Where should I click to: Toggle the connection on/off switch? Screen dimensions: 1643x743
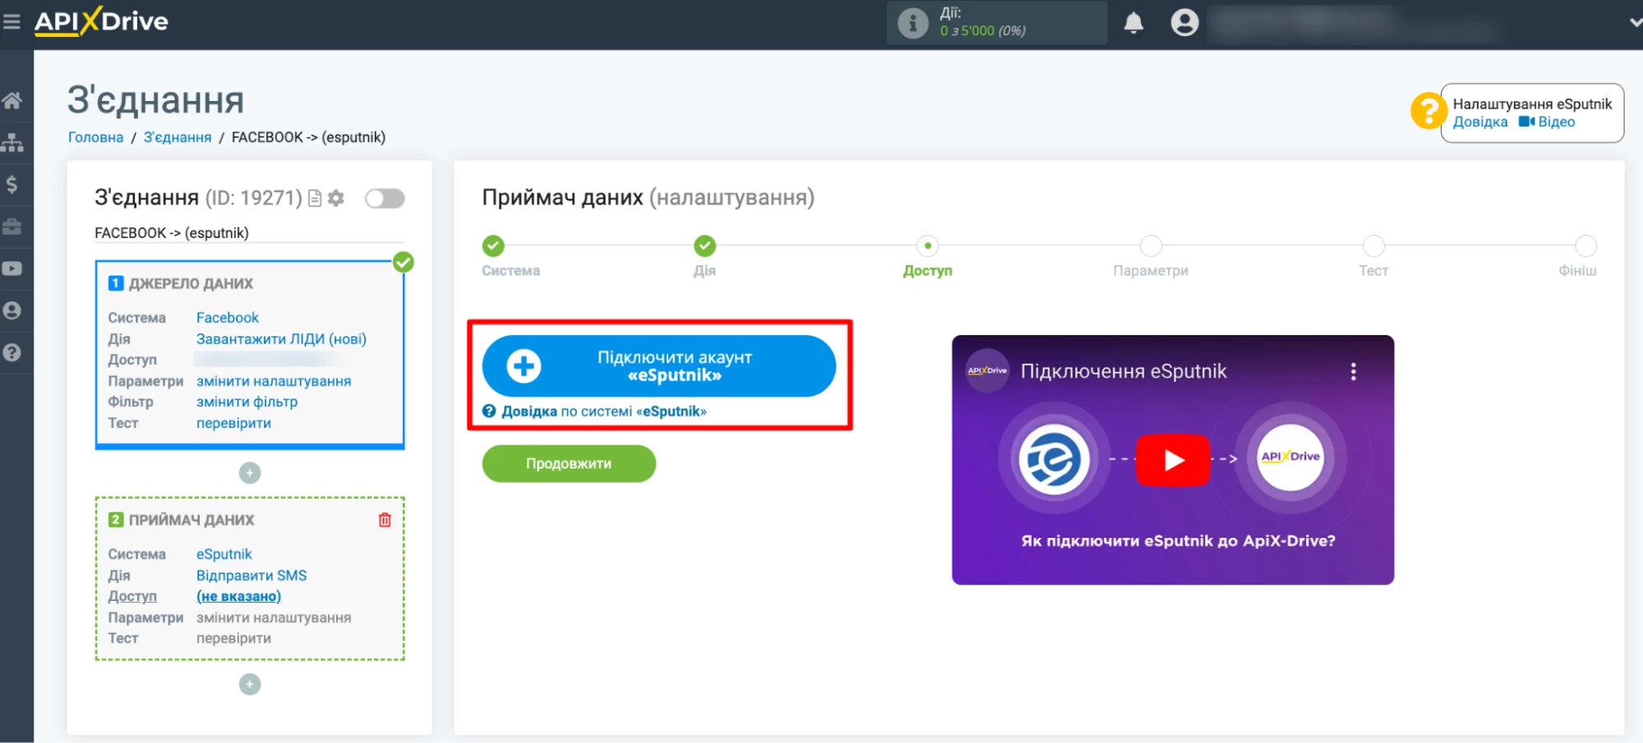point(385,199)
